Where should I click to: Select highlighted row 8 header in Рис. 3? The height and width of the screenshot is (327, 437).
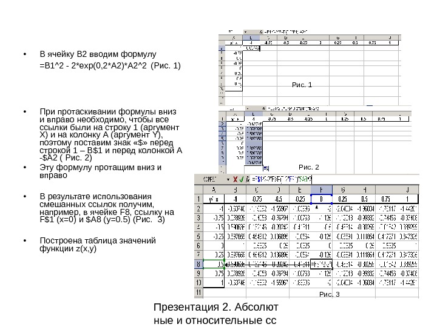click(198, 264)
